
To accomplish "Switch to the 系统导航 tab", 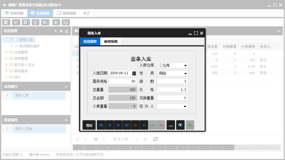I will tap(14, 13).
